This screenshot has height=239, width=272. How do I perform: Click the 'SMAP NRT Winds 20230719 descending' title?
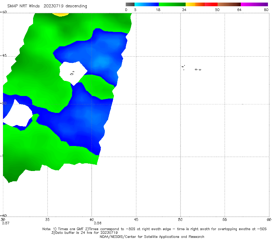[x=47, y=6]
